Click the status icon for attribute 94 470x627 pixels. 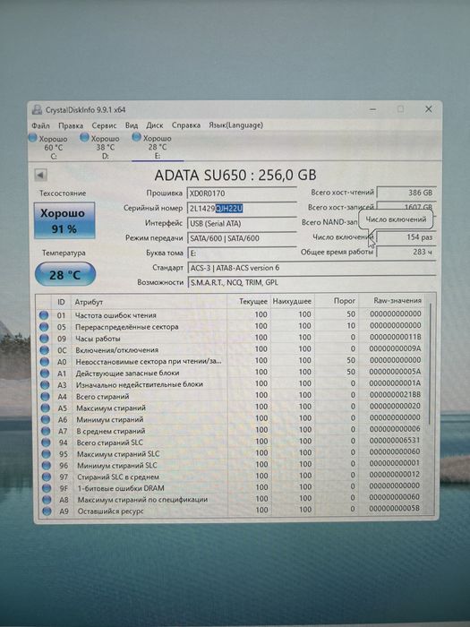tap(46, 442)
